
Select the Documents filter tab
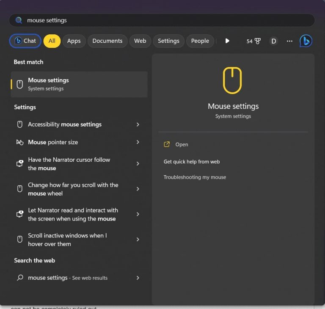click(x=107, y=41)
